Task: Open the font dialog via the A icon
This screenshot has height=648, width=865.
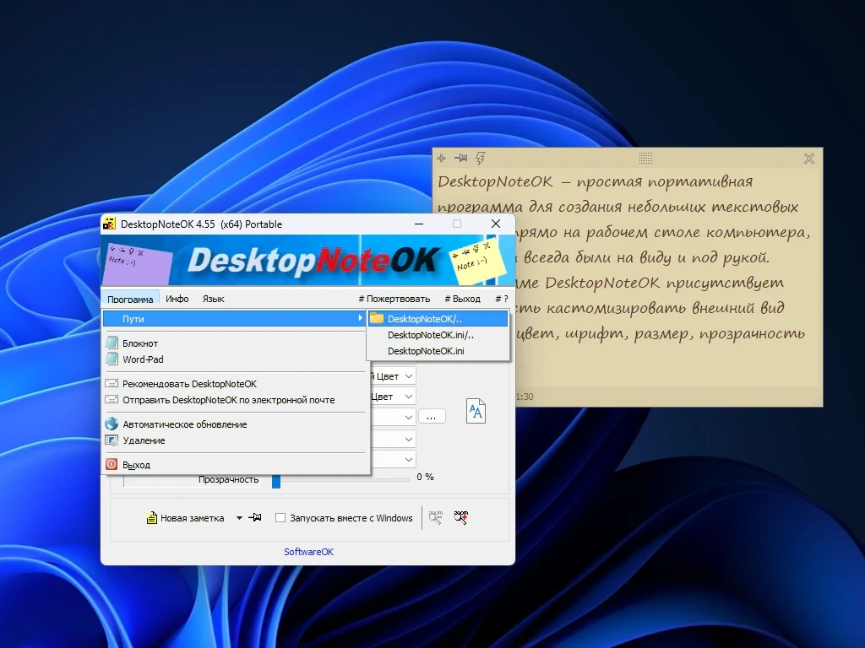Action: click(x=476, y=411)
